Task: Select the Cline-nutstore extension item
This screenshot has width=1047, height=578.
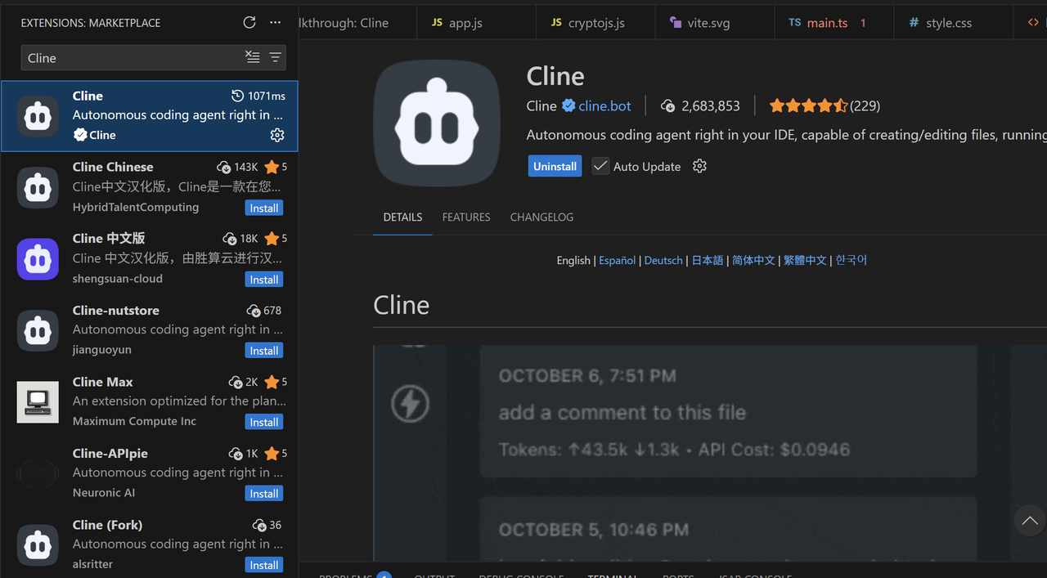Action: pyautogui.click(x=150, y=330)
